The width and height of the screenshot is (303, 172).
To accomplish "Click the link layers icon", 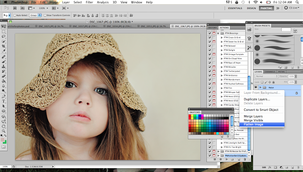I will pos(264,167).
